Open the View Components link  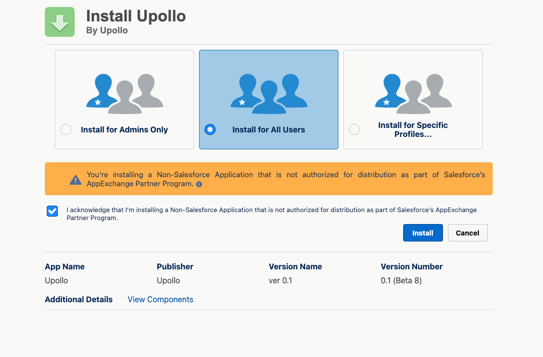click(160, 299)
